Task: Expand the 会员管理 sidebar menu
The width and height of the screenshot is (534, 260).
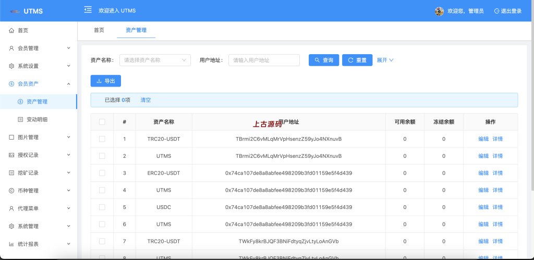Action: (x=68, y=48)
